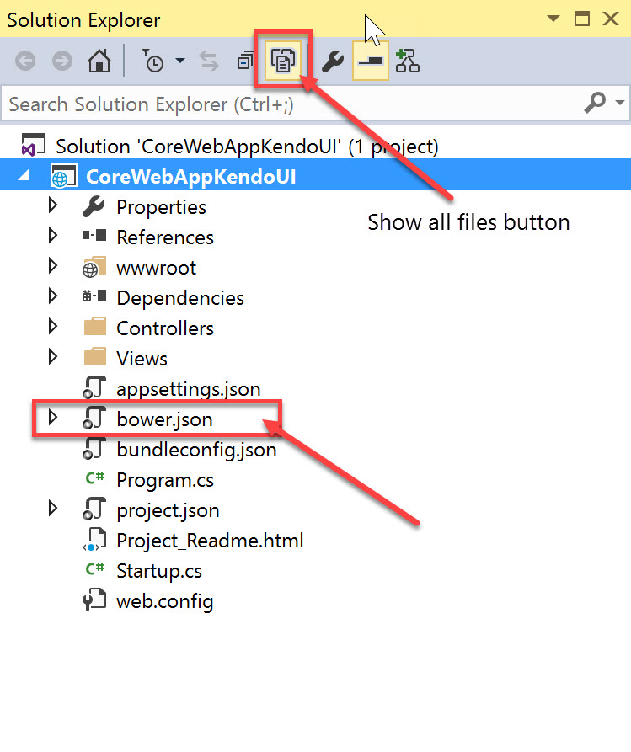This screenshot has height=752, width=631.
Task: Open search options dropdown arrow
Action: (620, 103)
